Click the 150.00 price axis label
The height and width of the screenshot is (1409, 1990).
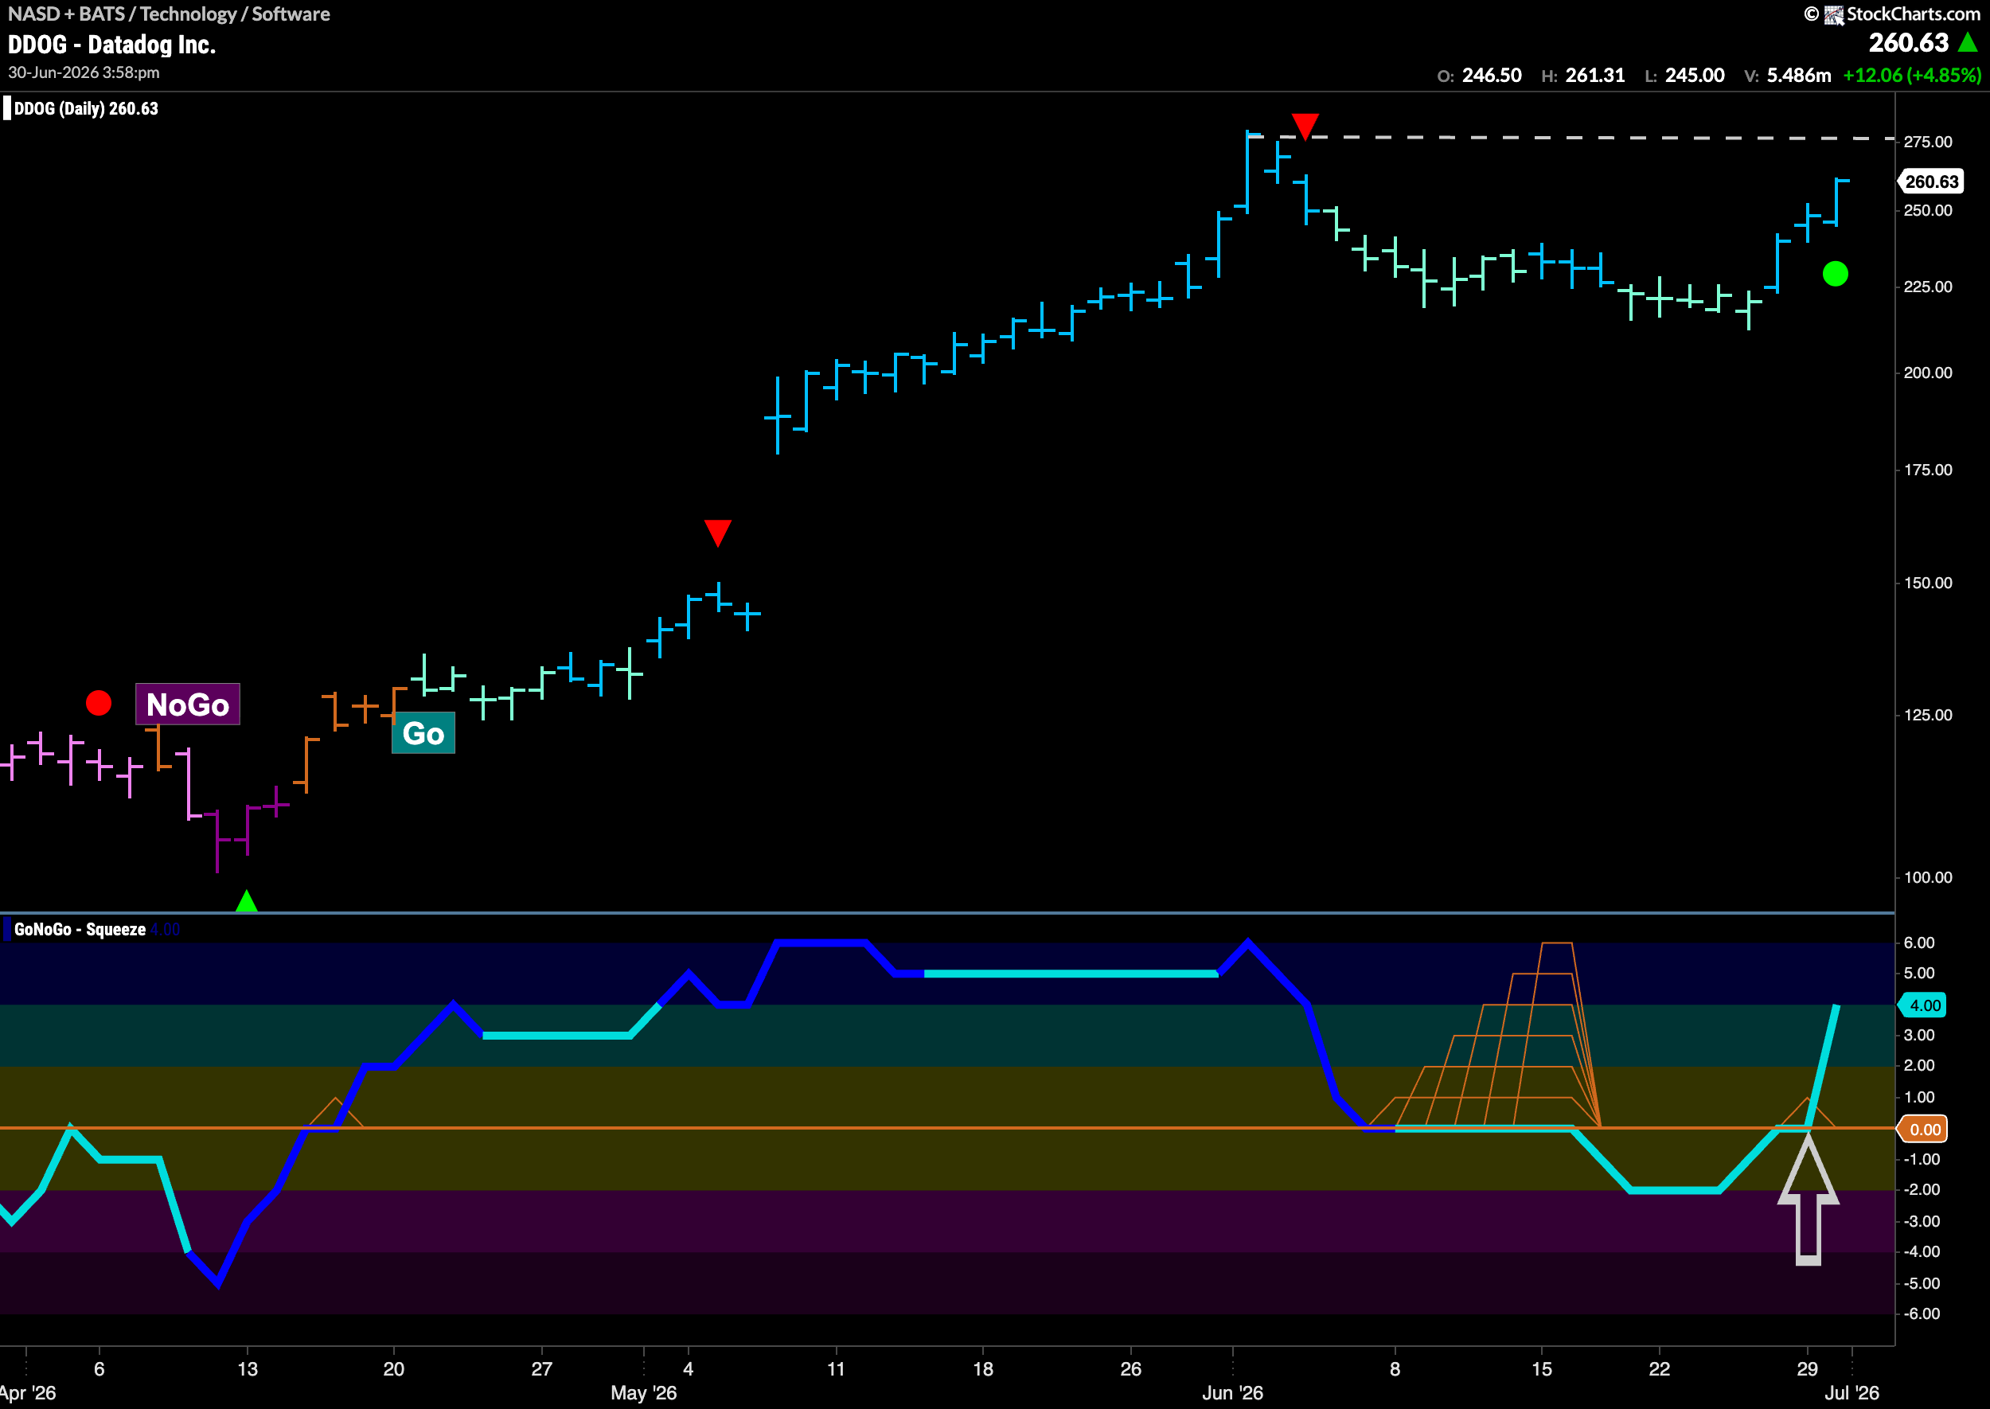point(1928,583)
